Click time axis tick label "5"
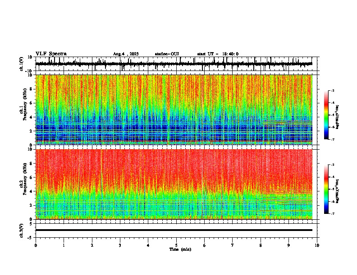357x275 pixels. (176, 245)
